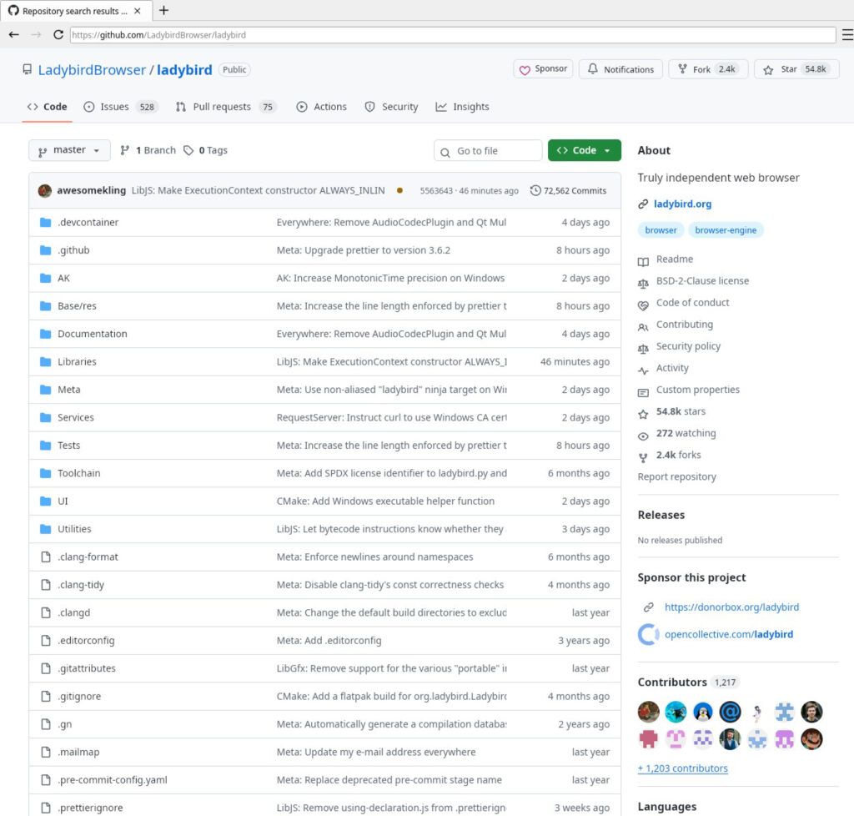
Task: Open the Security tab
Action: click(392, 107)
